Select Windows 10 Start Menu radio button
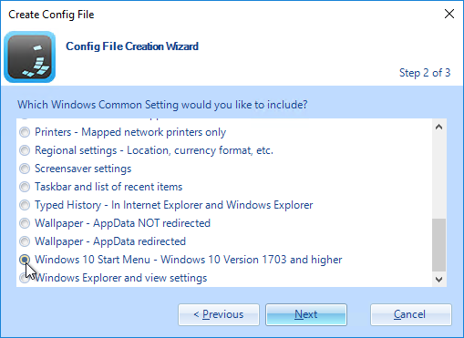 coord(25,260)
